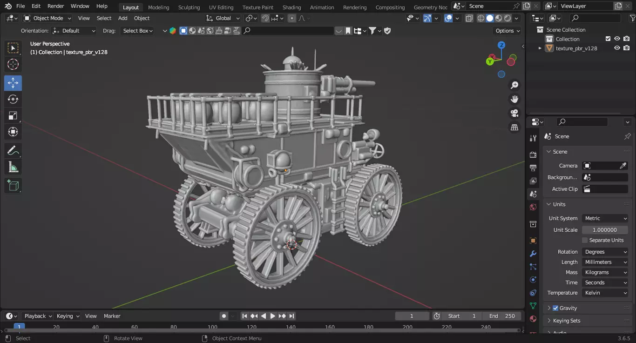Pin the Scene properties panel

627,136
